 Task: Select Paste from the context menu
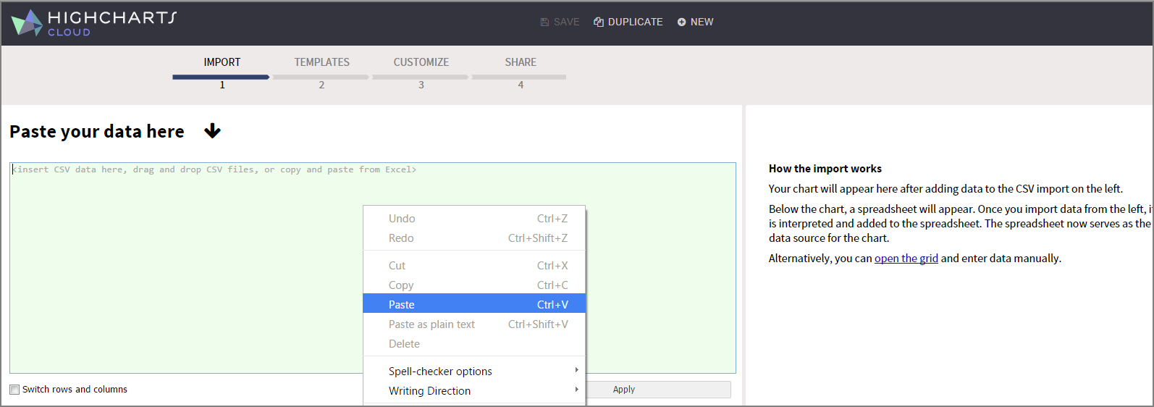[402, 305]
